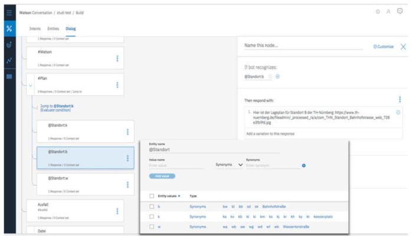Switch to the Entities tab
413x238 pixels.
point(53,28)
